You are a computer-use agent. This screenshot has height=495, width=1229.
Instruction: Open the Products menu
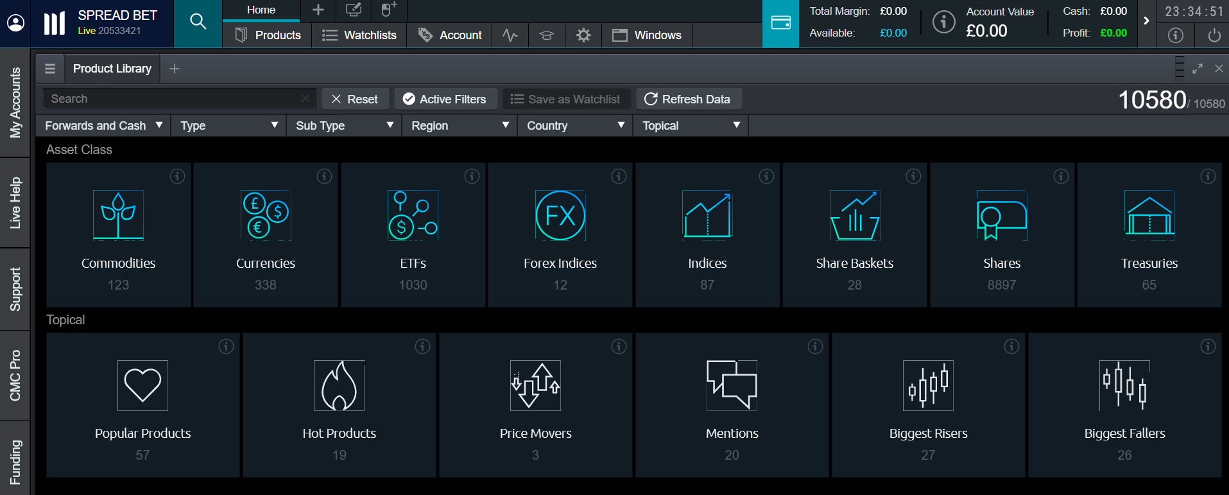tap(268, 35)
